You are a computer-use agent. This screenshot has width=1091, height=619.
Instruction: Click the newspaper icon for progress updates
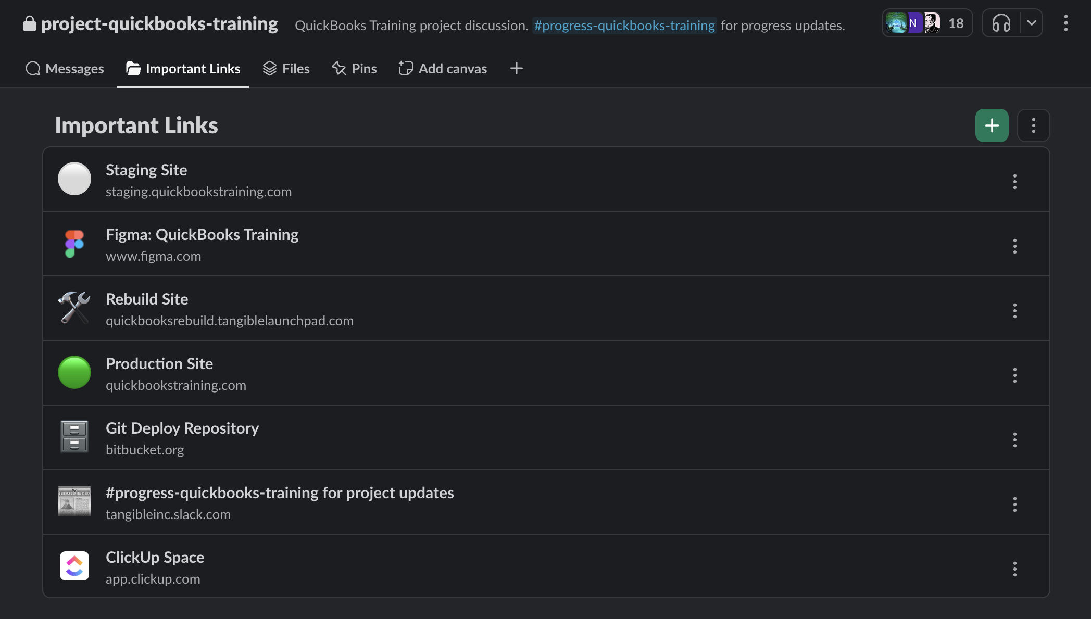coord(74,501)
